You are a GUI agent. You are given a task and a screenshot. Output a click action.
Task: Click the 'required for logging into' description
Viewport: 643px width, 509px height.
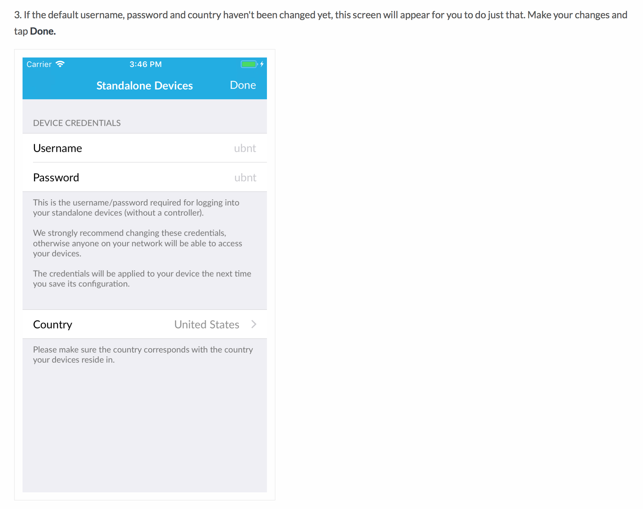pos(136,207)
